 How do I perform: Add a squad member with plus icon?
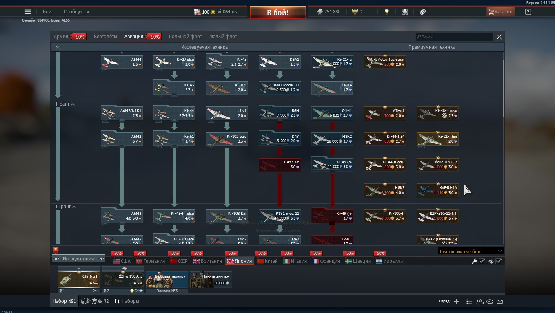(456, 301)
